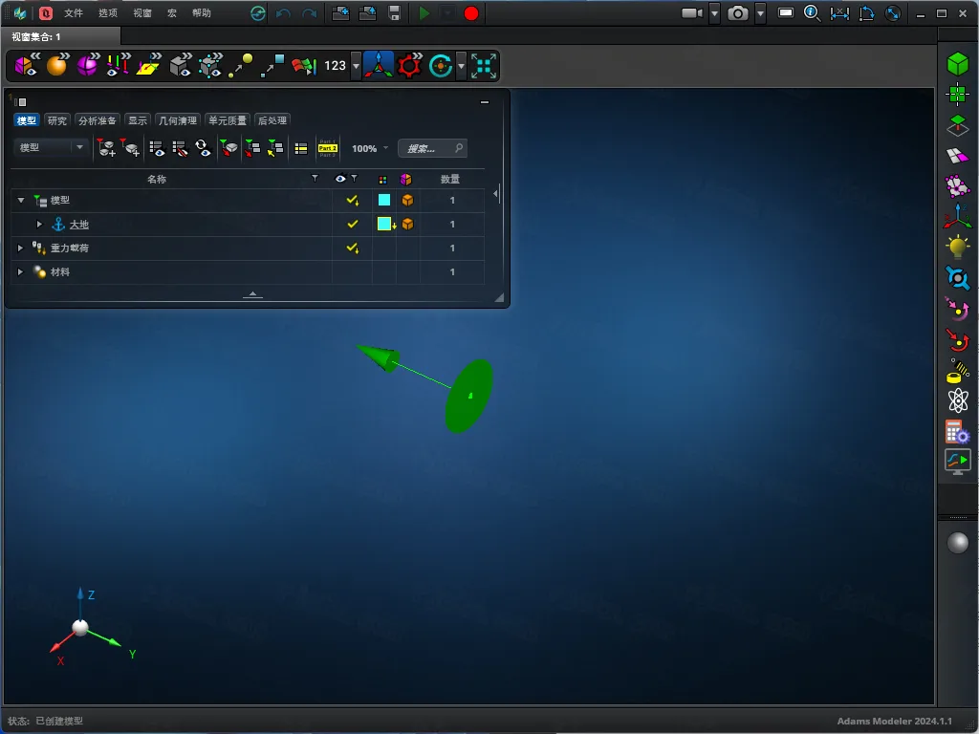Click the 分析准备 tab button
Image resolution: width=979 pixels, height=734 pixels.
(x=98, y=120)
